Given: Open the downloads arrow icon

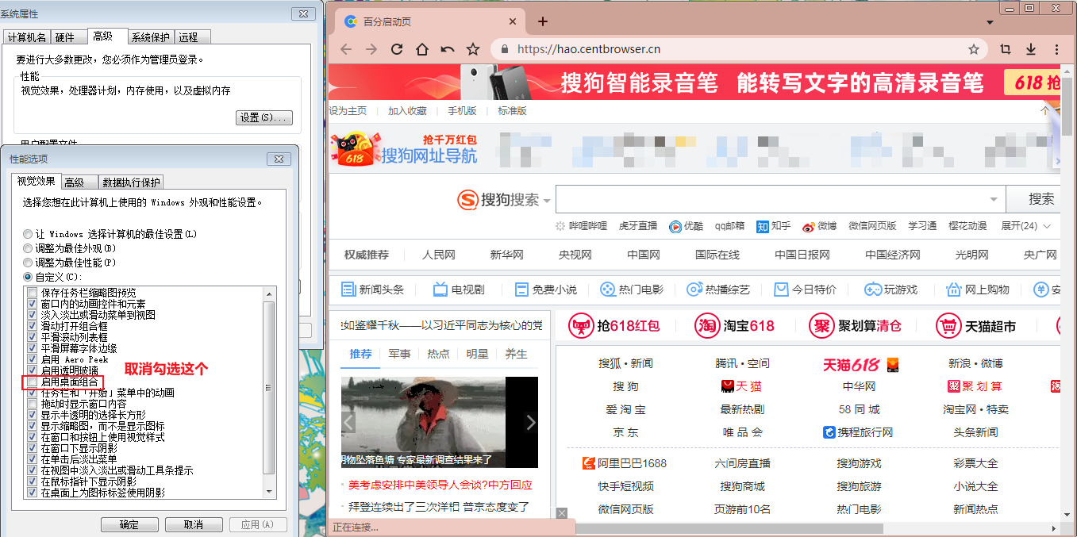Looking at the screenshot, I should pos(1031,49).
